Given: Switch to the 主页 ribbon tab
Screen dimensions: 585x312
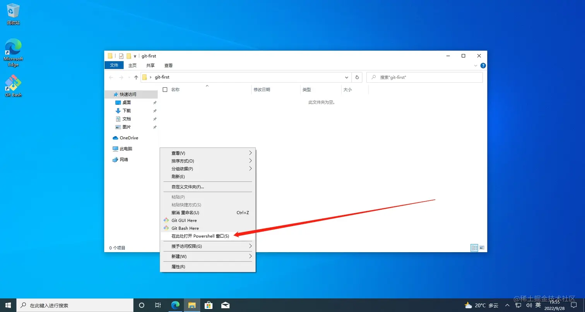Looking at the screenshot, I should (133, 65).
